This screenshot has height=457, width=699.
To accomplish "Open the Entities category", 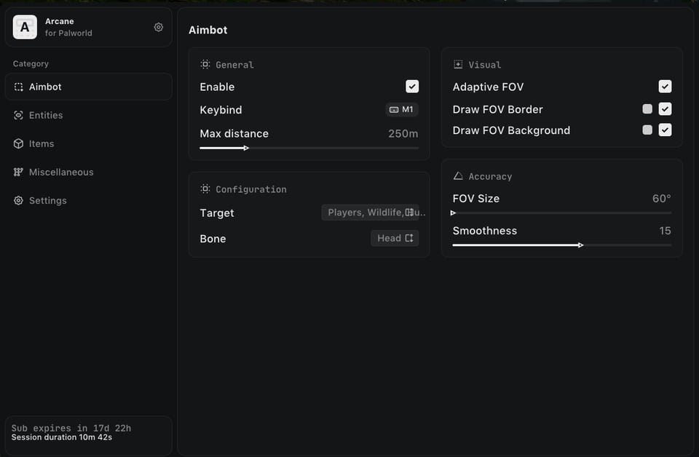I will [x=88, y=116].
